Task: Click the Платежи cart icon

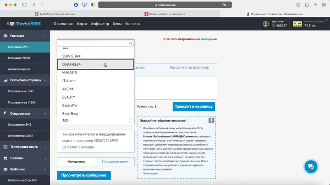Action: pos(5,158)
